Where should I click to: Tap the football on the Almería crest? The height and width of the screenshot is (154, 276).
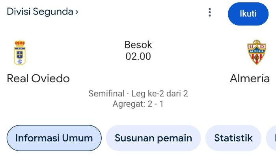click(257, 57)
